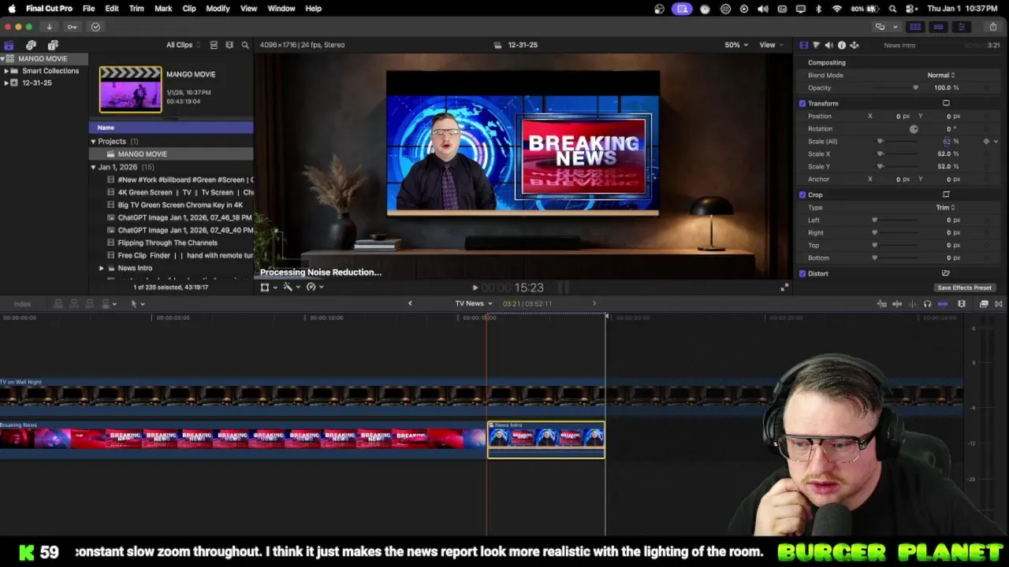The height and width of the screenshot is (567, 1009).
Task: Open the Video inspector filmstrip icon
Action: point(803,45)
